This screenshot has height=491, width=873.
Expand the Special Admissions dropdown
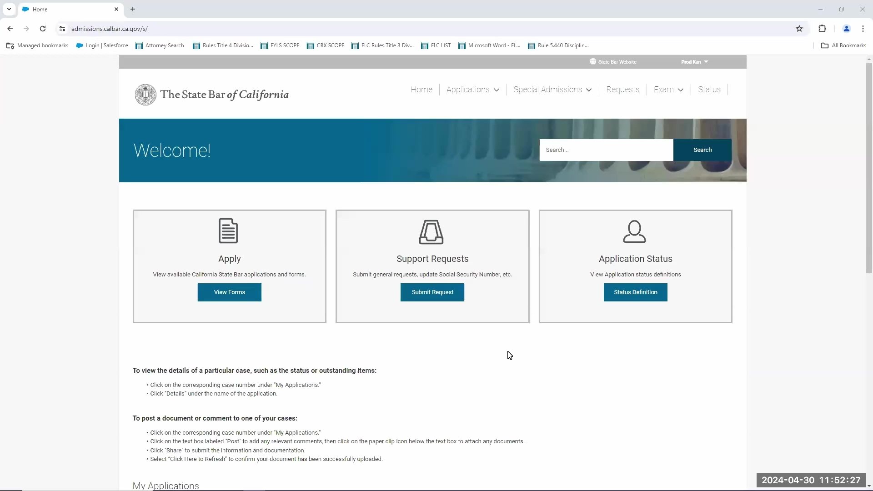[552, 90]
